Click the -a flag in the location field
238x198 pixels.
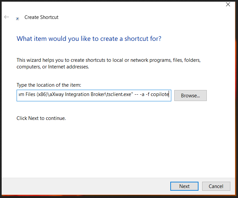(142, 95)
